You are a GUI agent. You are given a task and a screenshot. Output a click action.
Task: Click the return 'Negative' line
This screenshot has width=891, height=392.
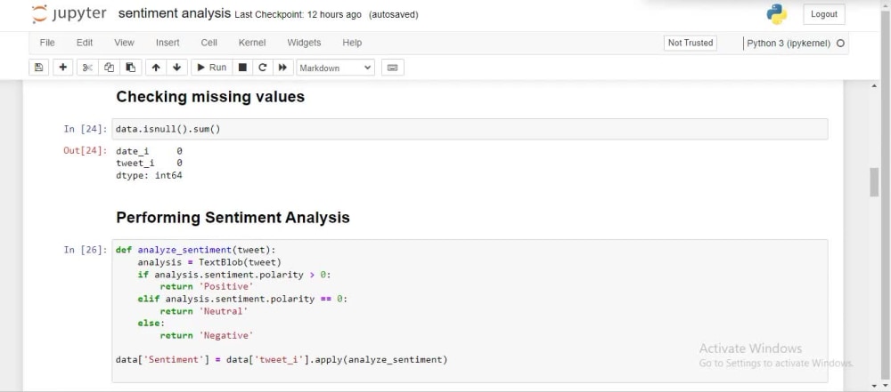207,335
